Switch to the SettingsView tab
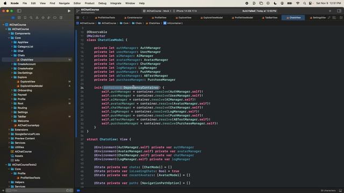344x193 pixels. [x=318, y=18]
